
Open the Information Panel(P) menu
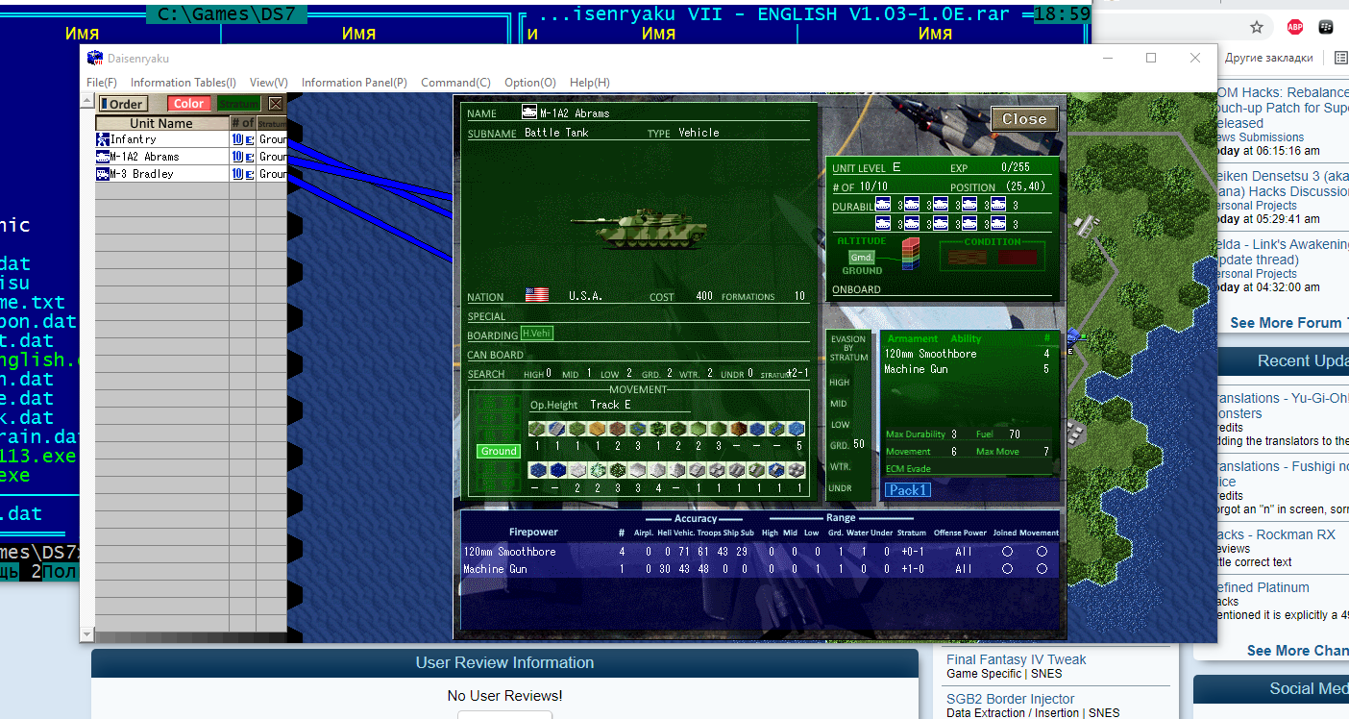coord(355,83)
